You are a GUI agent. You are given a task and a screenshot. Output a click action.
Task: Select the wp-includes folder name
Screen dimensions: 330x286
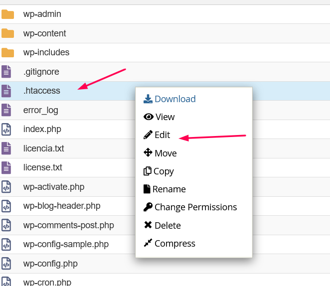coord(46,52)
